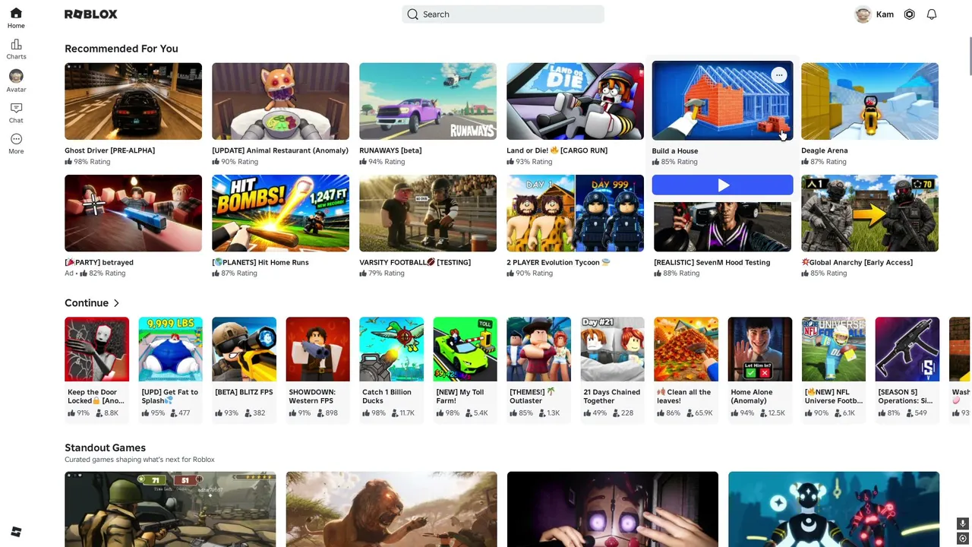This screenshot has height=547, width=972.
Task: Open the neon robot Standout Games card
Action: tap(833, 509)
